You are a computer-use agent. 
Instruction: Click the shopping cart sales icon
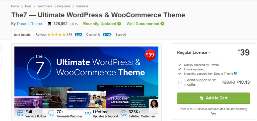click(49, 24)
